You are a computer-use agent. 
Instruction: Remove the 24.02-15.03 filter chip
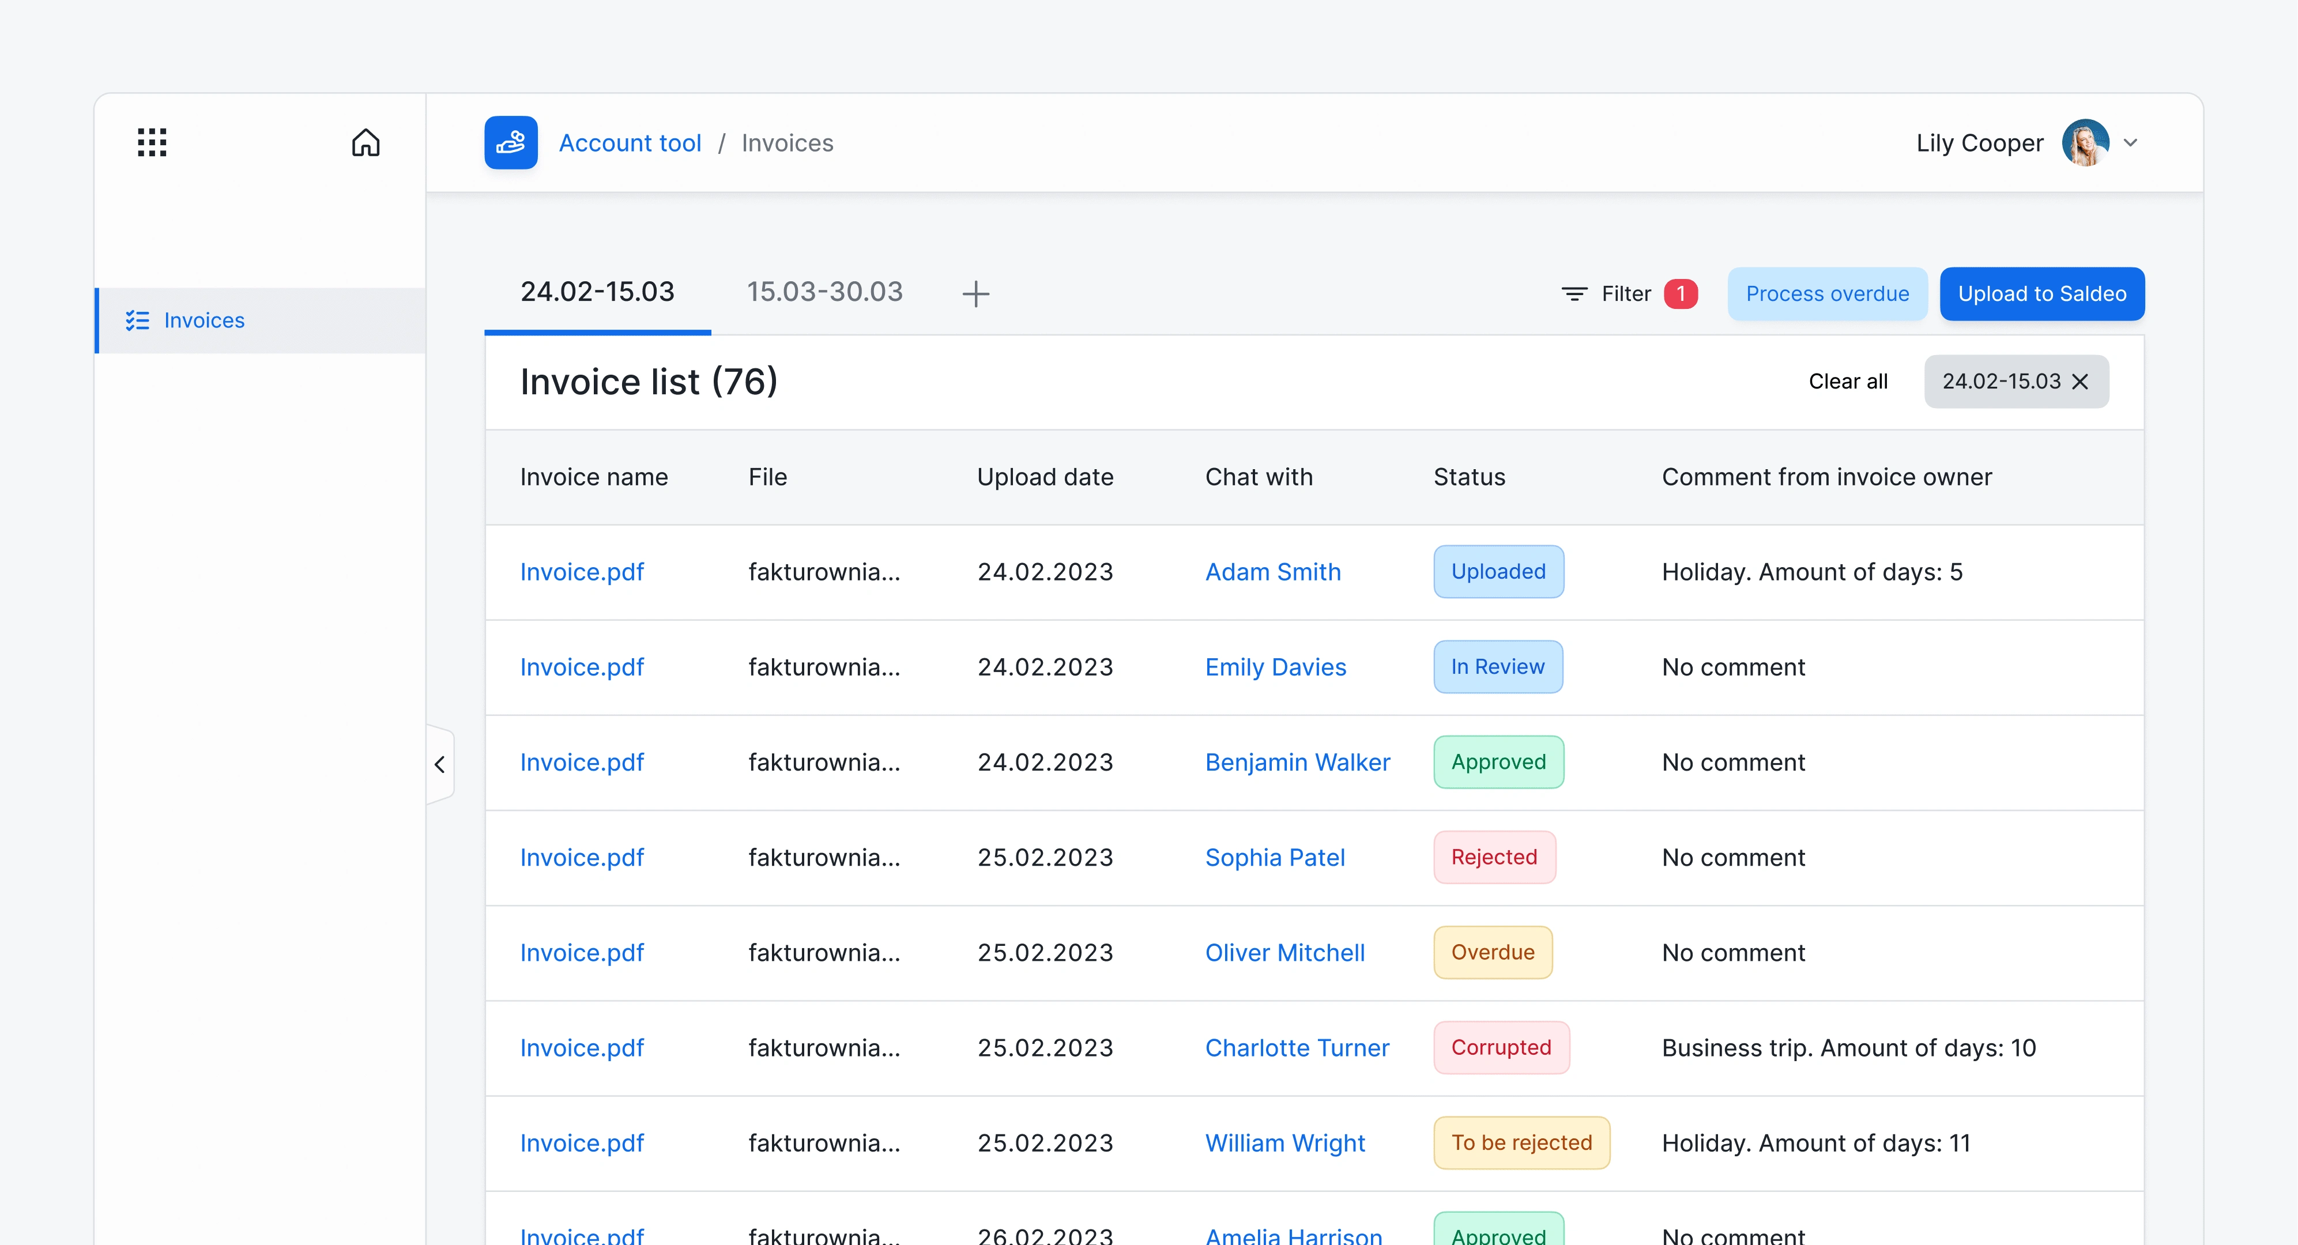(2080, 382)
